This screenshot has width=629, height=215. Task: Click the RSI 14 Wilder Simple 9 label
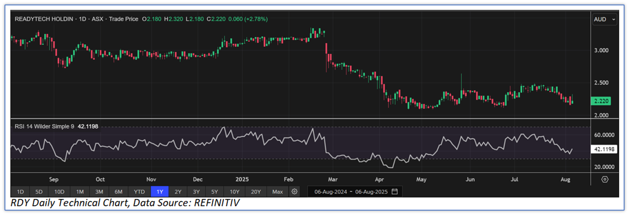point(44,126)
